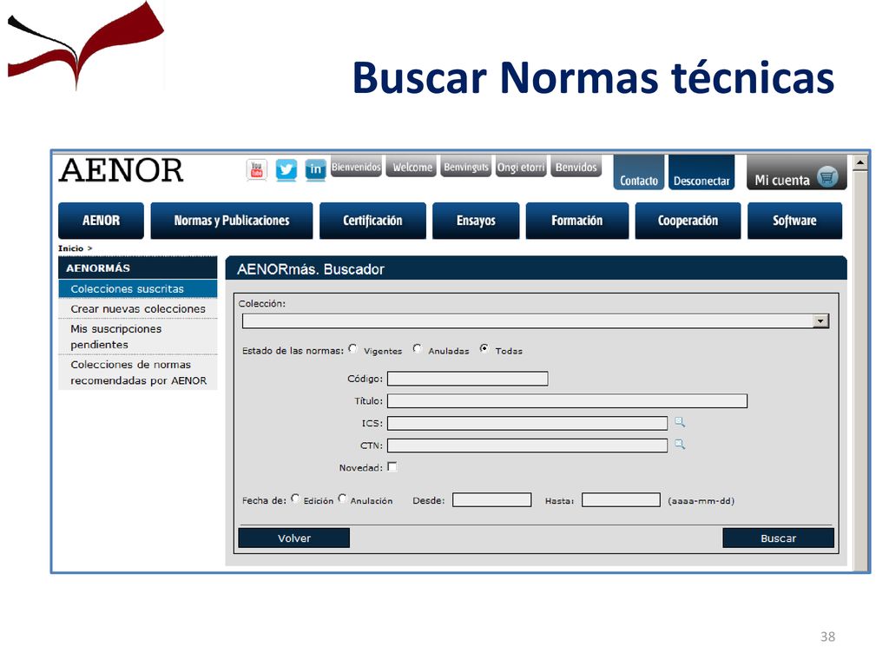Open the Cooperación menu

point(688,221)
